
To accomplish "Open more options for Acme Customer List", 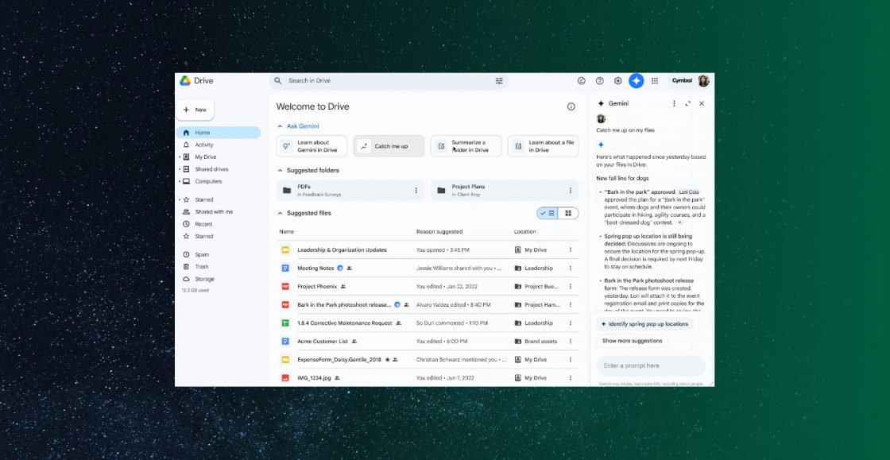I will tap(570, 342).
